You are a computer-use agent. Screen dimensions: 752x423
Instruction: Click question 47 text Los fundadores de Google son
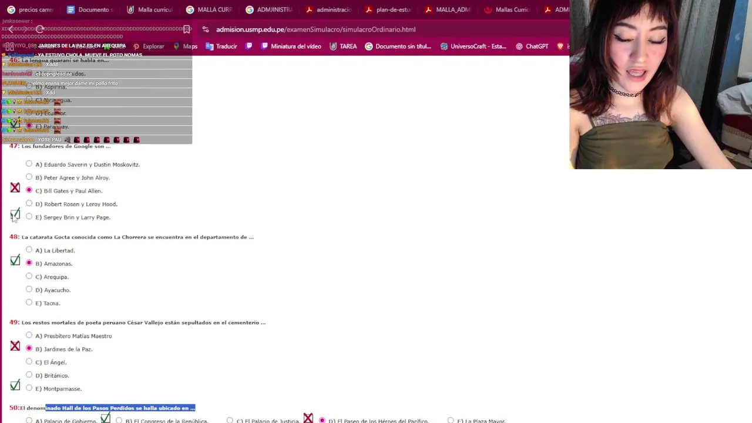pos(66,146)
